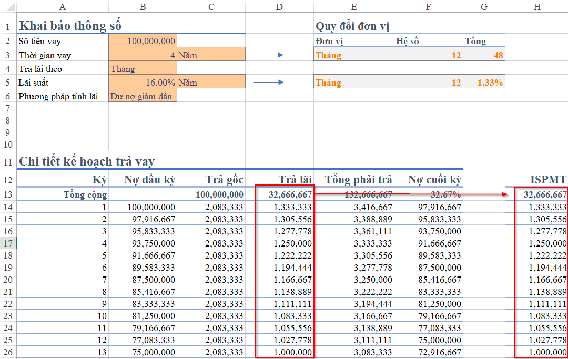Click the 'Năm' unit cell beside Thời gian vay
The image size is (568, 359).
(x=211, y=54)
